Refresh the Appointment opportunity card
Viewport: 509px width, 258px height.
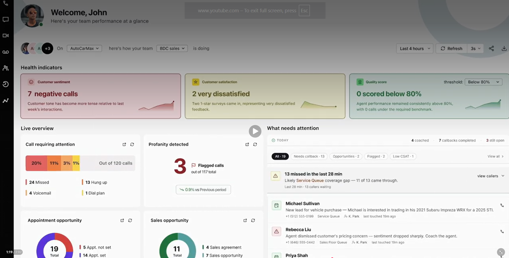pos(130,220)
